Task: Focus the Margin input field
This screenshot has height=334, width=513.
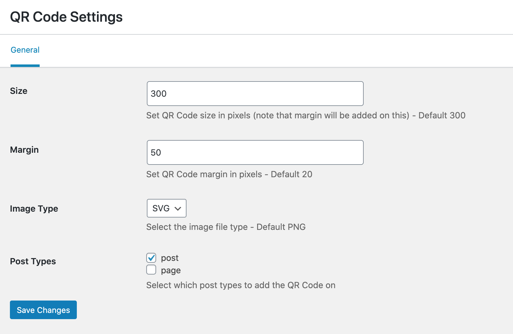Action: click(255, 152)
